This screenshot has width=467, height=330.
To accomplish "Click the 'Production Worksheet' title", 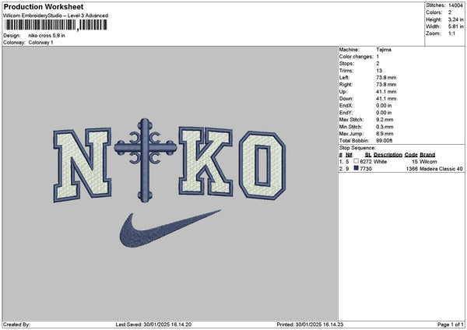I will tap(44, 7).
